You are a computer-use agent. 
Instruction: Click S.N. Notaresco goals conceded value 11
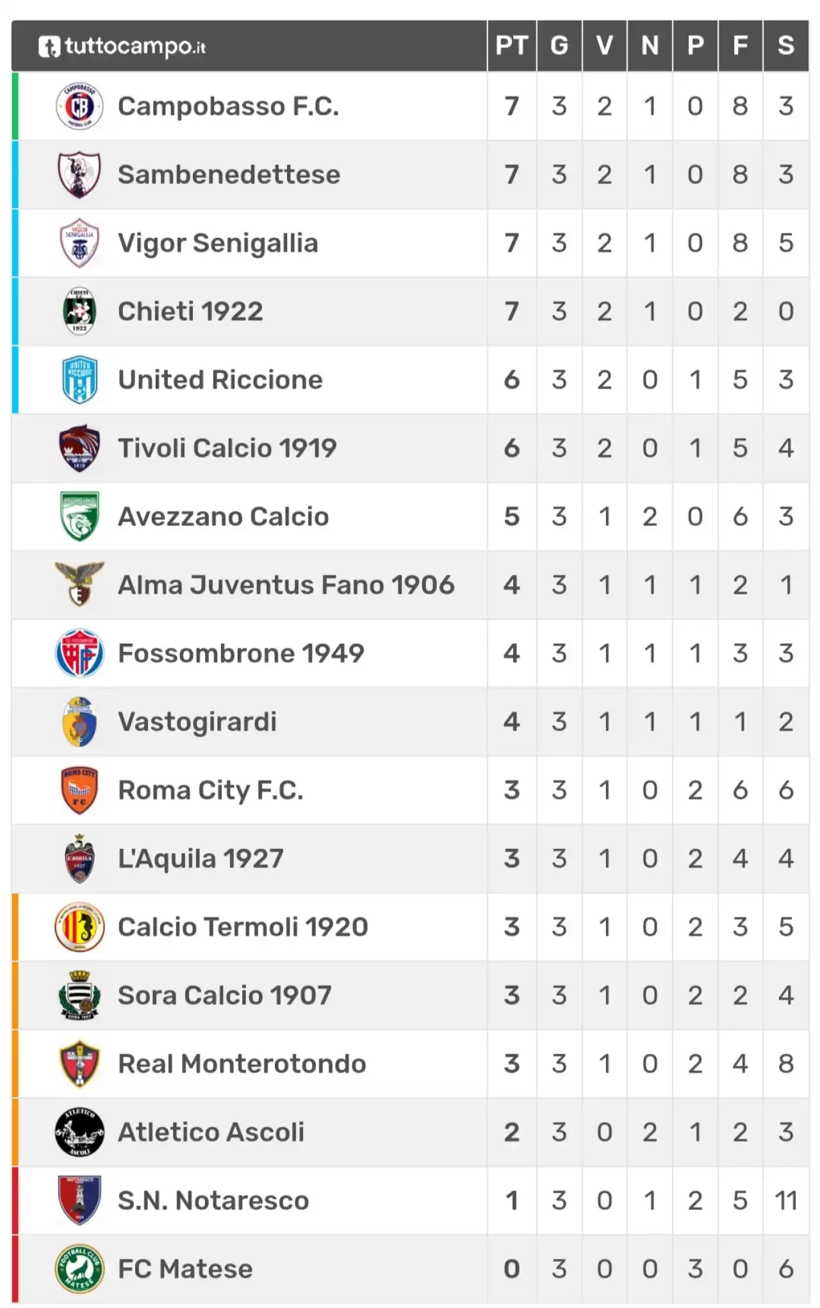tap(786, 1201)
